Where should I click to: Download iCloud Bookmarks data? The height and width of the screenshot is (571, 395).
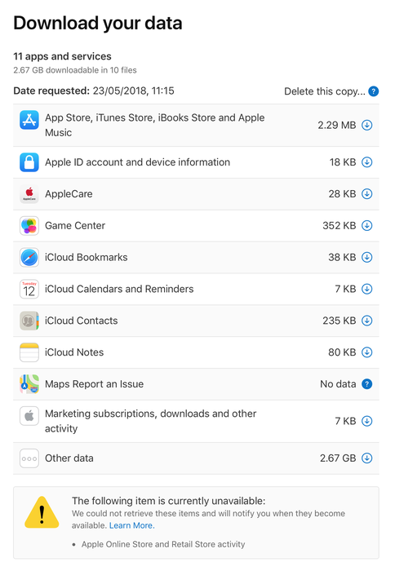(366, 257)
